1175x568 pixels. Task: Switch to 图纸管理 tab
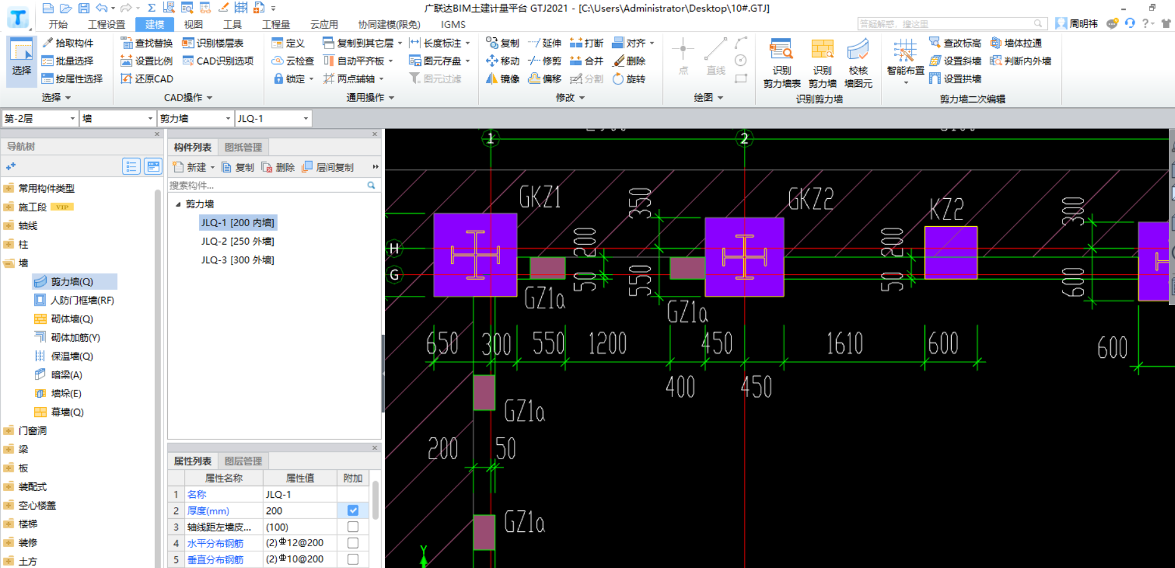[x=243, y=147]
